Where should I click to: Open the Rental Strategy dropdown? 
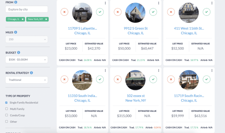point(26,80)
